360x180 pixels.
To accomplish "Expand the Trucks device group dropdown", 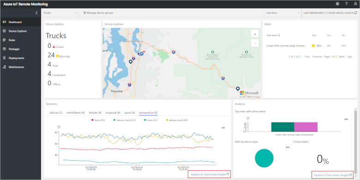I will click(60, 13).
